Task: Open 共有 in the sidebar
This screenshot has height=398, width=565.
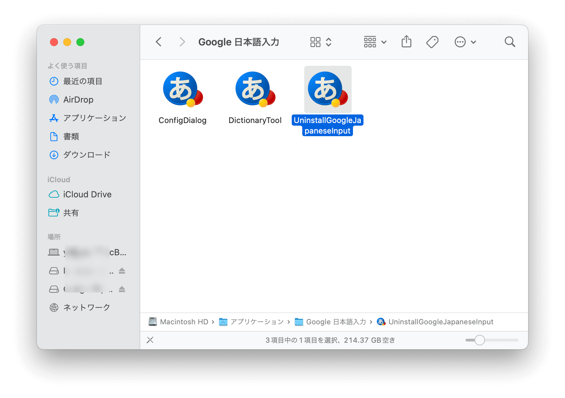Action: (71, 213)
